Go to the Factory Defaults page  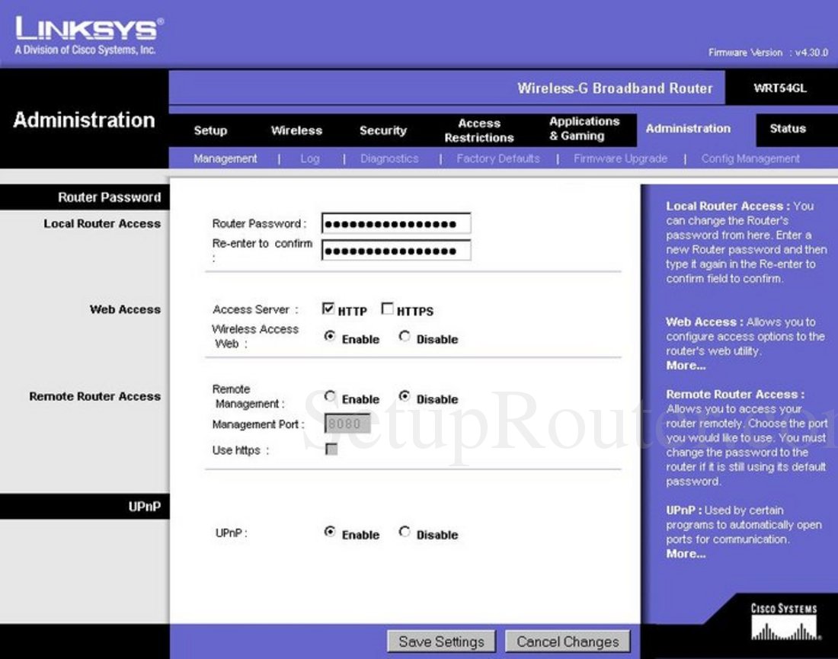click(498, 158)
